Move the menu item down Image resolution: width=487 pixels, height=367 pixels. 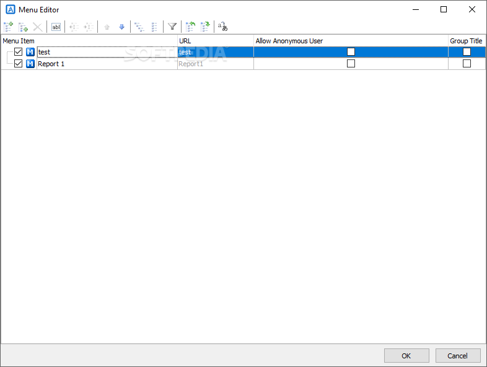coord(121,27)
